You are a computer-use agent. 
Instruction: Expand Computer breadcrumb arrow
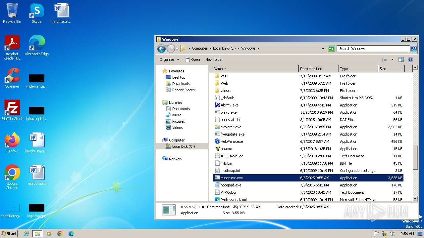[210, 48]
